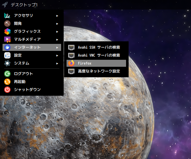Click the orange 再起動 icon
Screen dimensions: 191x159
7,82
